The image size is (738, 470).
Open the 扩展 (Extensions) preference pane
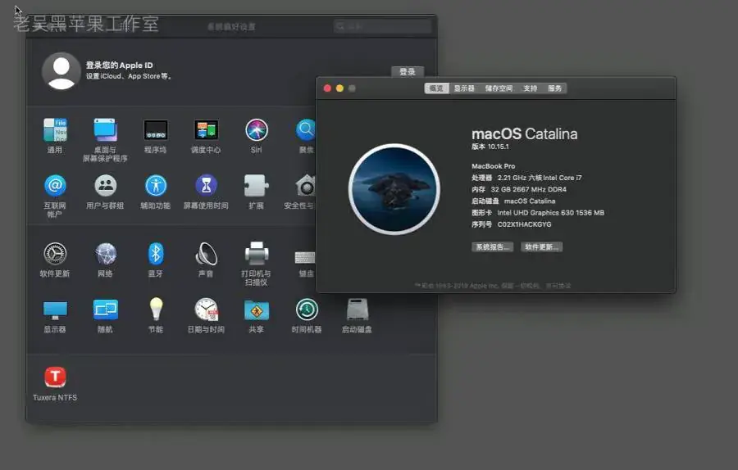pos(257,186)
